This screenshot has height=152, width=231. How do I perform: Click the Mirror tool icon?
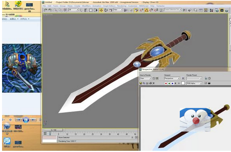185,10
